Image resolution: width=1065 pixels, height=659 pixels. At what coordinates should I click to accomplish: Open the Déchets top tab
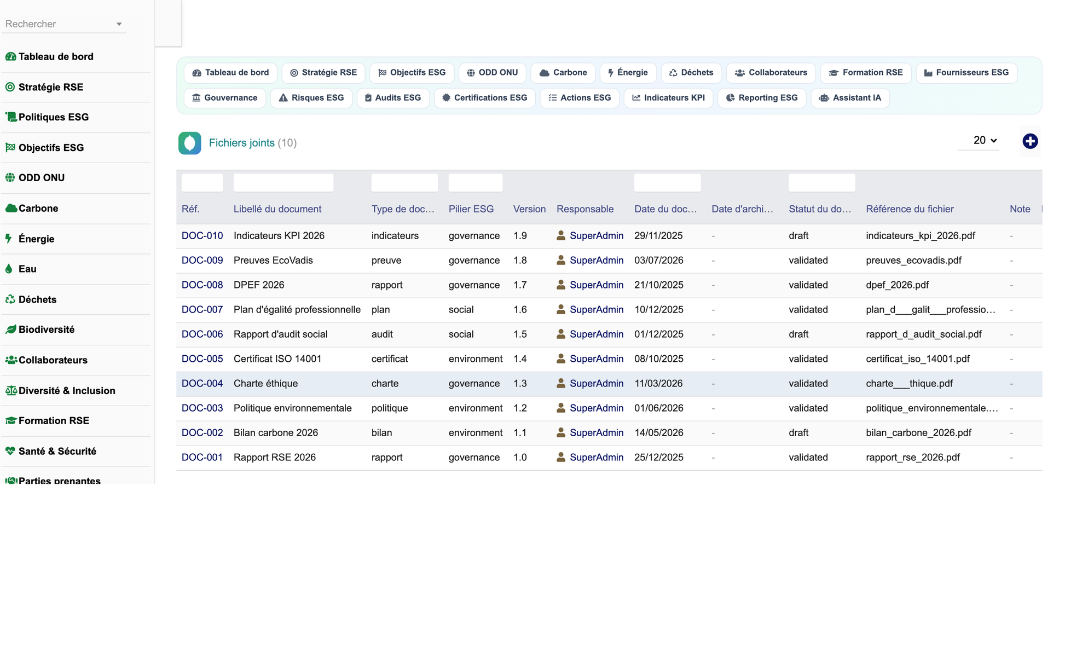(691, 73)
